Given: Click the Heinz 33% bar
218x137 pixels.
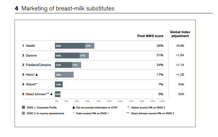Looking at the screenshot, I should coord(64,75).
